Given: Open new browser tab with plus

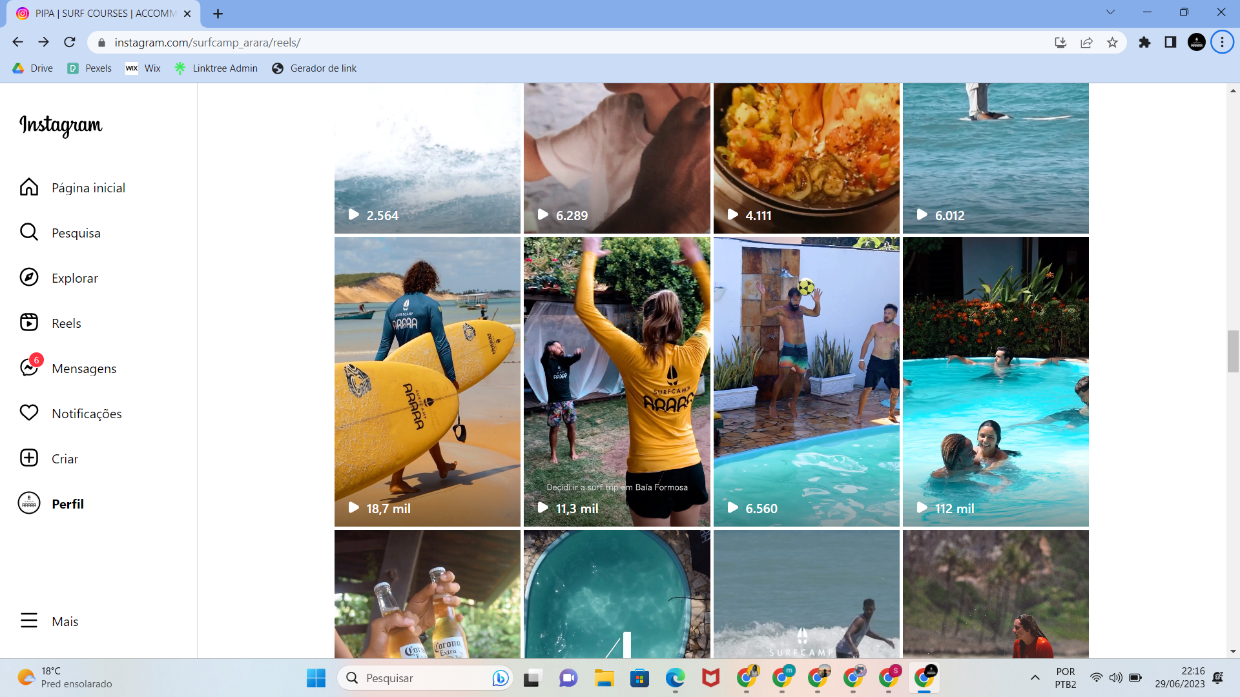Looking at the screenshot, I should pos(218,14).
